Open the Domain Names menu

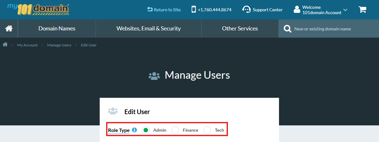(57, 29)
